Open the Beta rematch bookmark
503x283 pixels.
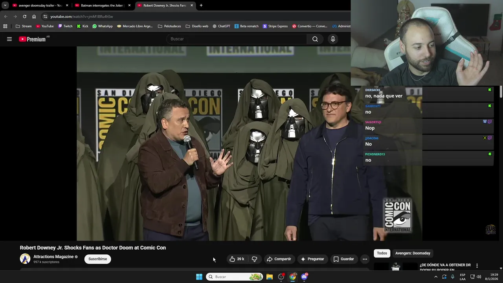[x=246, y=26]
